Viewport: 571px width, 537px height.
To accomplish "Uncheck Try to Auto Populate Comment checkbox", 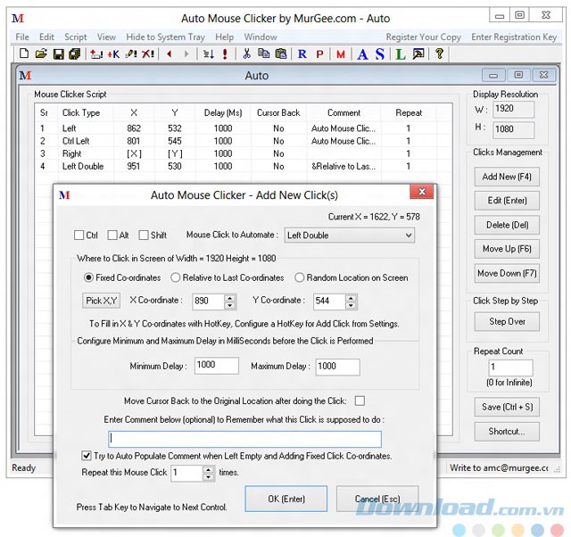I will coord(87,455).
